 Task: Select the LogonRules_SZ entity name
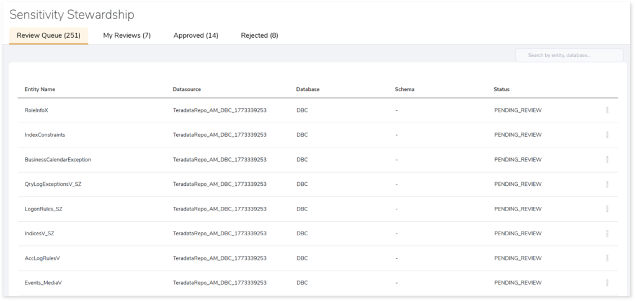point(43,209)
